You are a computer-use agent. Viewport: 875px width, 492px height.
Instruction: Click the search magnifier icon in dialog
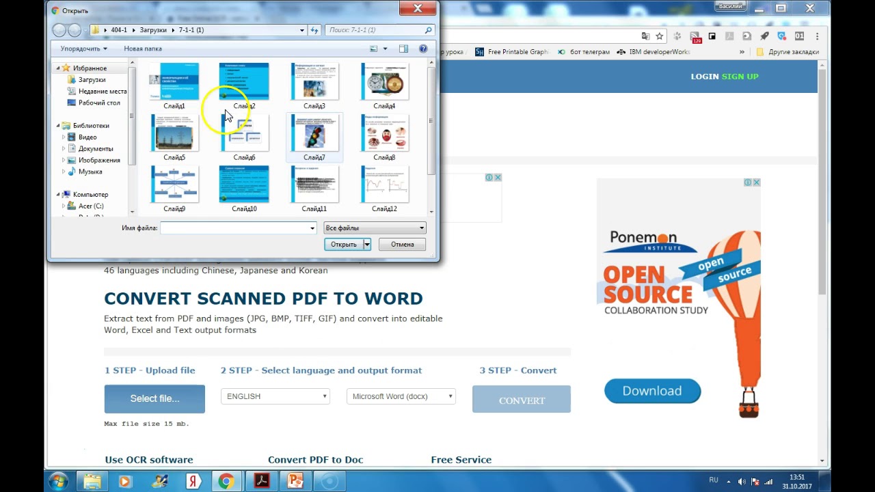[429, 30]
